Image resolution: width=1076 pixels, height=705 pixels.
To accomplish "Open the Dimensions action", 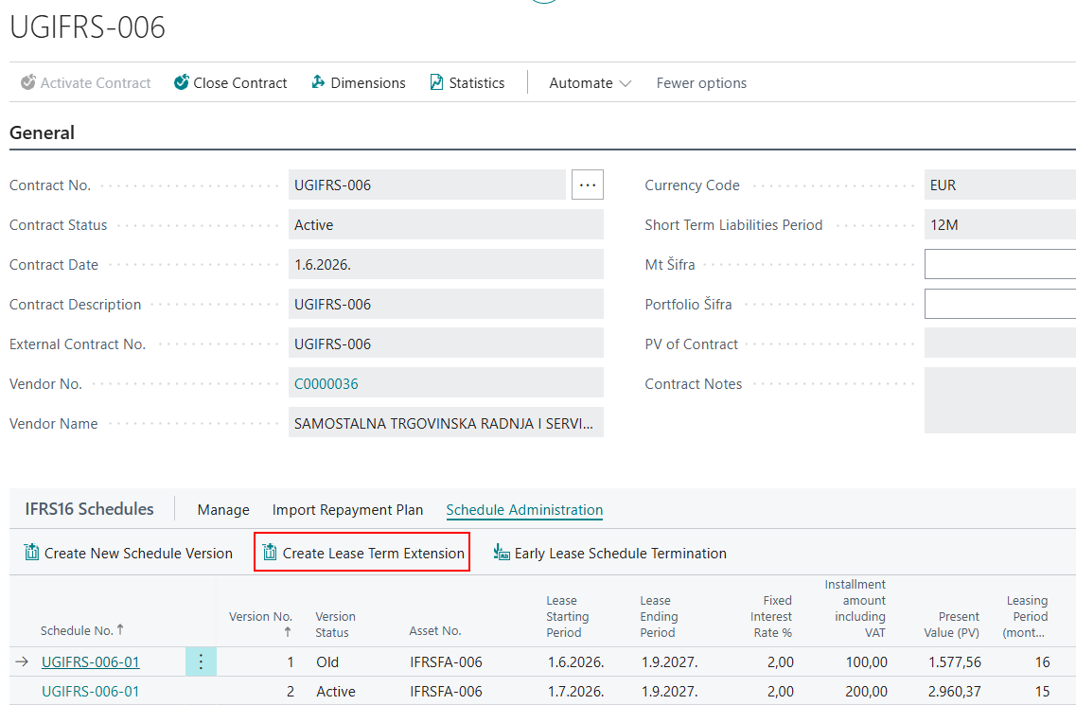I will [359, 83].
